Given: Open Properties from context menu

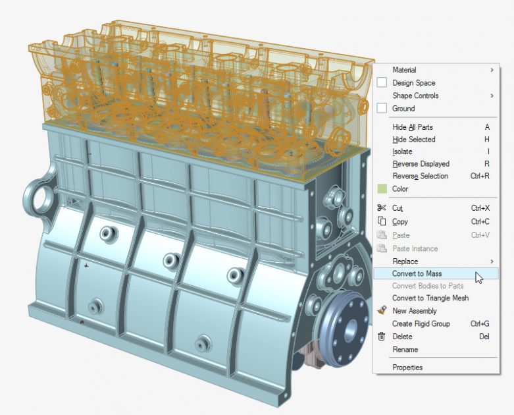Looking at the screenshot, I should pyautogui.click(x=407, y=368).
